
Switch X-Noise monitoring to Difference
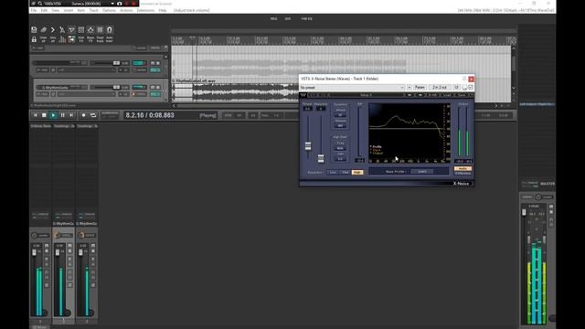point(463,173)
